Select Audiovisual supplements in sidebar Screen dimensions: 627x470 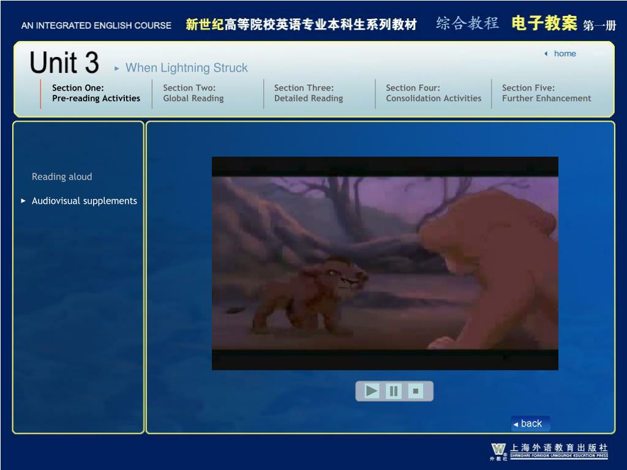(84, 201)
